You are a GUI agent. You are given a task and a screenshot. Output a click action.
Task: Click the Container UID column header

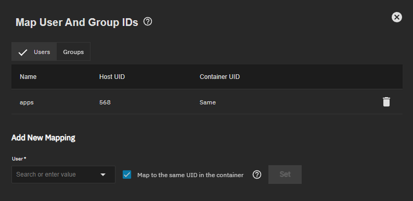220,77
